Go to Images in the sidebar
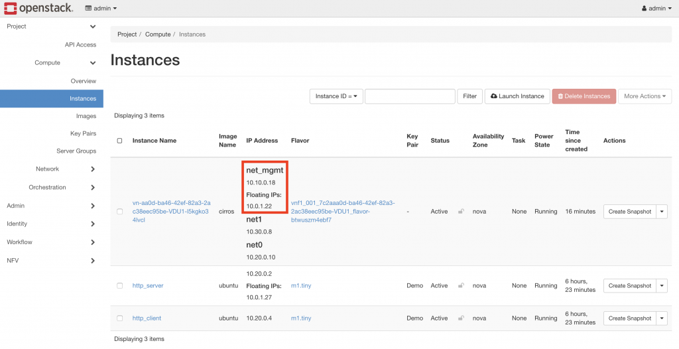 (86, 116)
